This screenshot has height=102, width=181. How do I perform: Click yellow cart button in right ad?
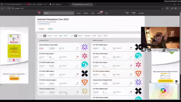click(165, 81)
